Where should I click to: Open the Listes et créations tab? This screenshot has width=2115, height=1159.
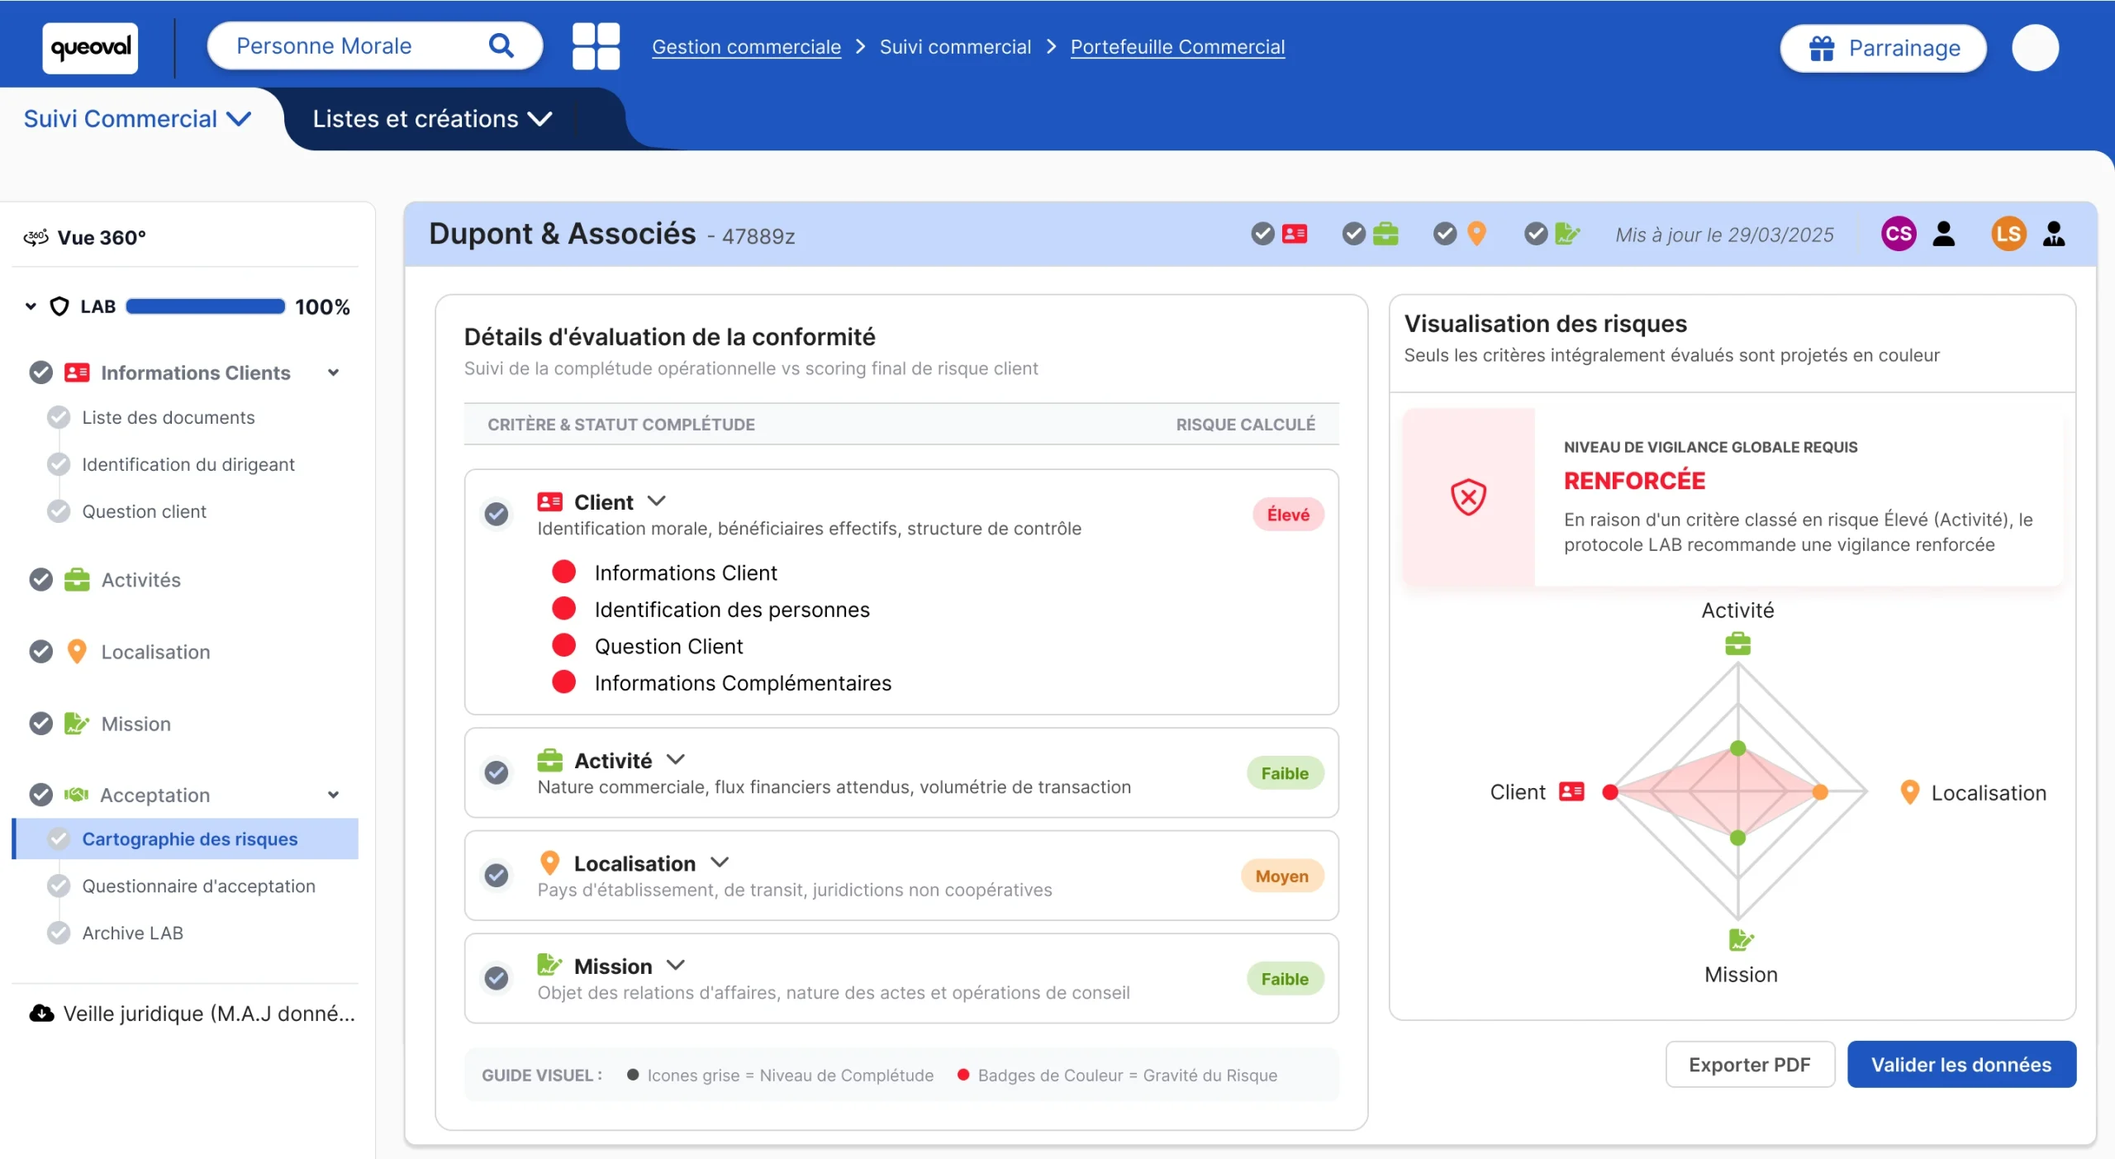tap(432, 119)
